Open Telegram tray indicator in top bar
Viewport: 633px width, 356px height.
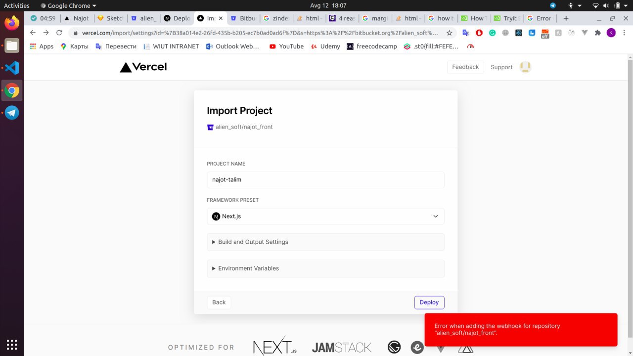(552, 5)
